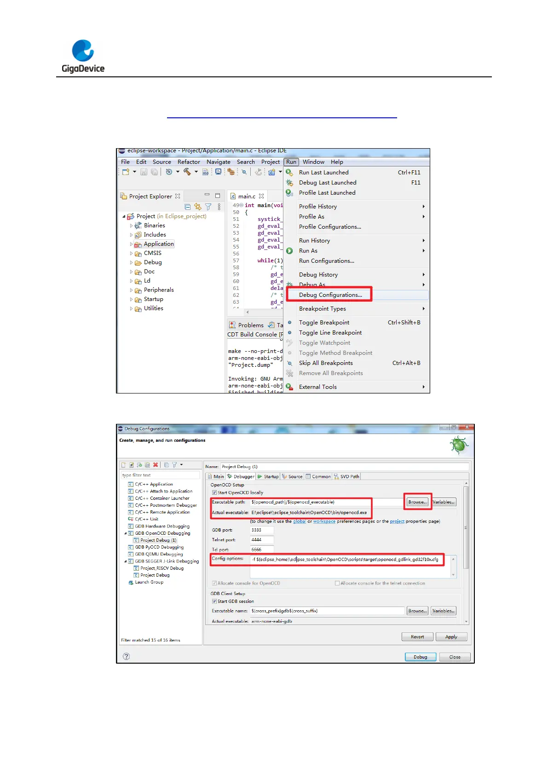Click the Revert button
Image resolution: width=548 pixels, height=775 pixels.
point(417,637)
